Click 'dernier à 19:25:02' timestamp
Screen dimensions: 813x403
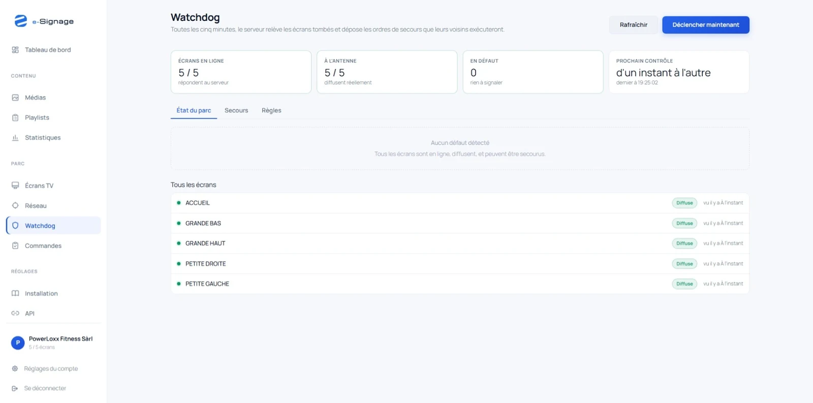[637, 83]
